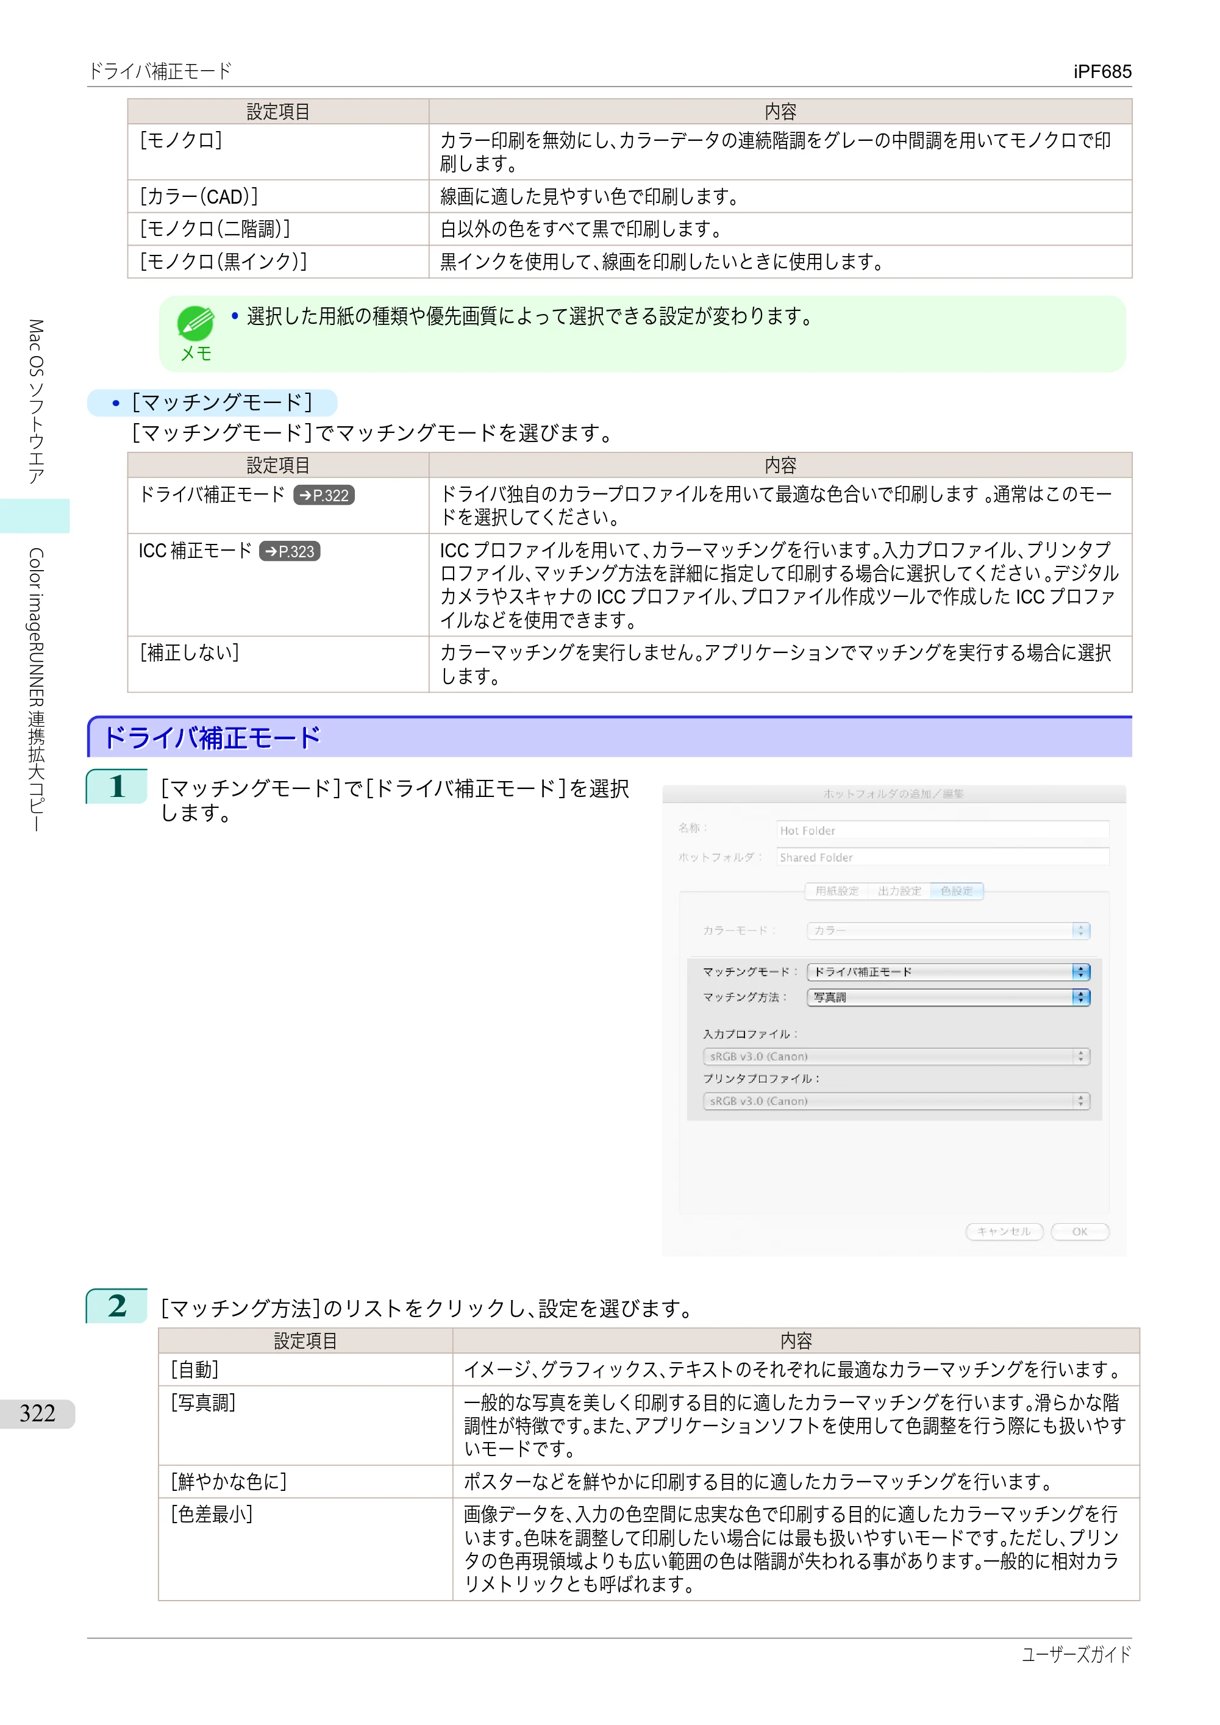Select the [鮮やかな色に] table cell
The width and height of the screenshot is (1220, 1725).
coord(305,1482)
